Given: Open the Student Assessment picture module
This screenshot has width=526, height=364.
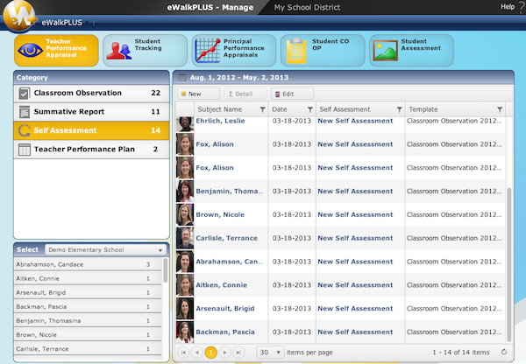Looking at the screenshot, I should click(x=412, y=50).
